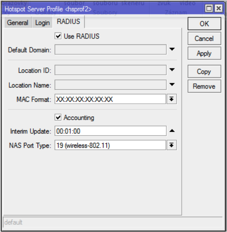Maximize the Hotspot Server Profile window
The width and height of the screenshot is (227, 232).
point(209,8)
